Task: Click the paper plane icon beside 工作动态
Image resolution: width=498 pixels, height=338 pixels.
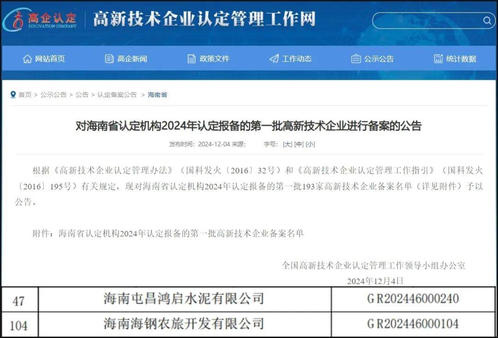Action: [274, 59]
